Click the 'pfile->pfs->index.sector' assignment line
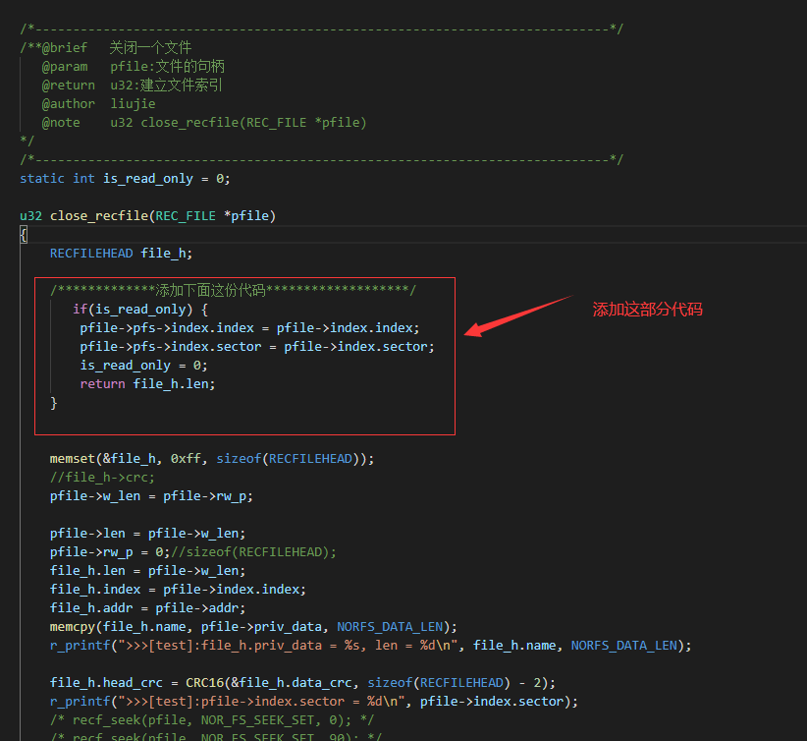 point(257,347)
